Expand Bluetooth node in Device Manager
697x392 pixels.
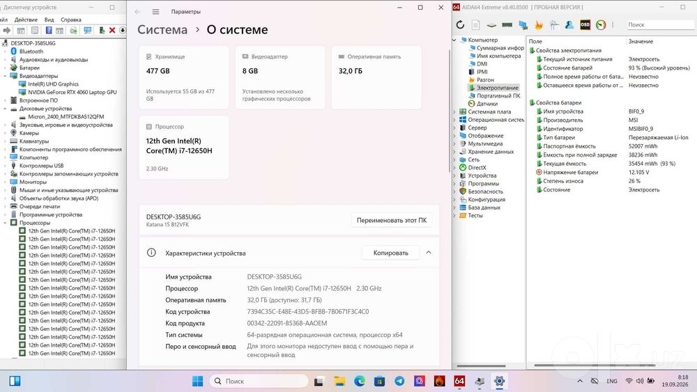(x=6, y=52)
